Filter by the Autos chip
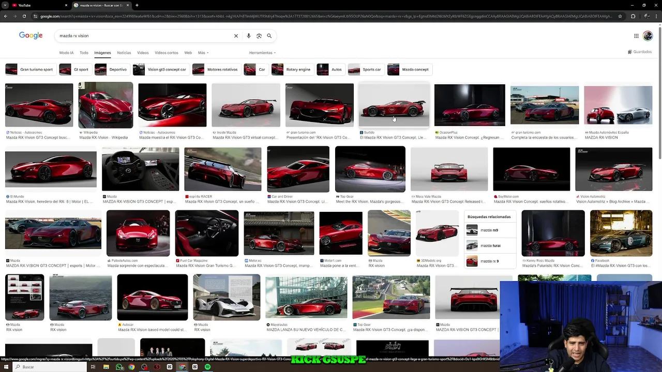Image resolution: width=662 pixels, height=372 pixels. (x=330, y=69)
